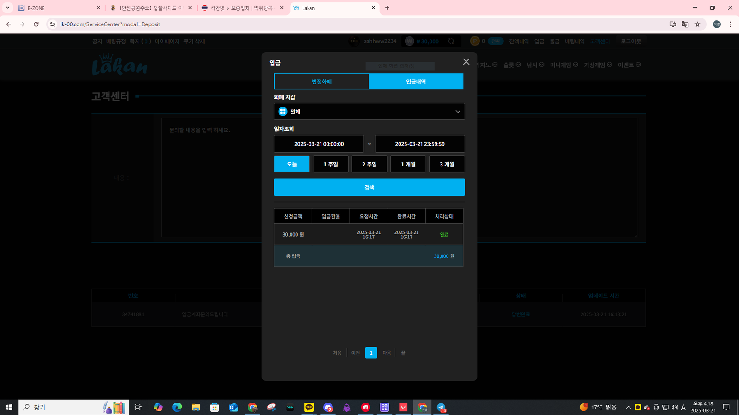Click the 다음 next page link
This screenshot has width=739, height=415.
(x=387, y=353)
